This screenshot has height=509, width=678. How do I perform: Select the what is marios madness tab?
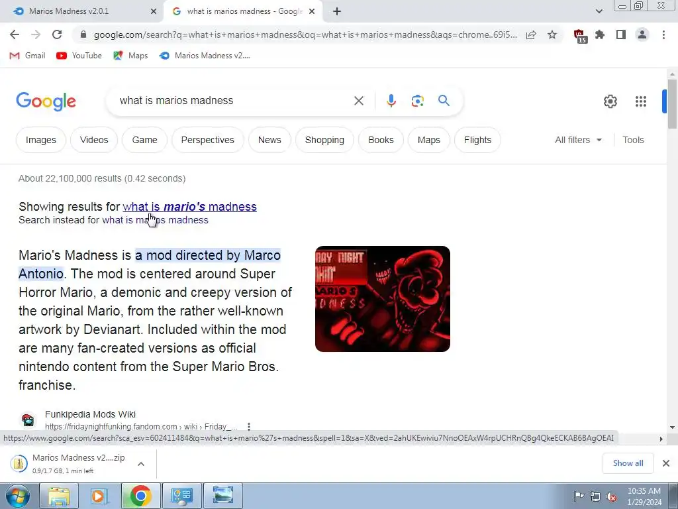pyautogui.click(x=244, y=12)
